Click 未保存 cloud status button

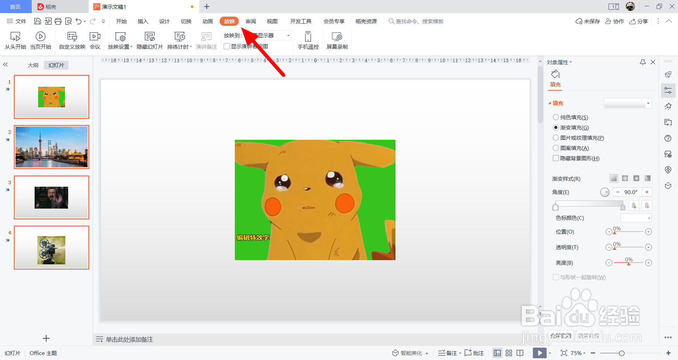(588, 21)
